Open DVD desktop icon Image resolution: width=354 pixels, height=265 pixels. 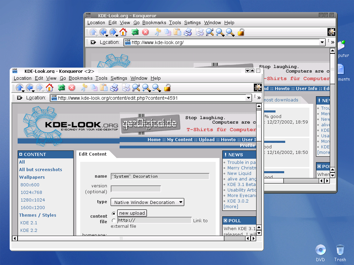click(x=320, y=253)
